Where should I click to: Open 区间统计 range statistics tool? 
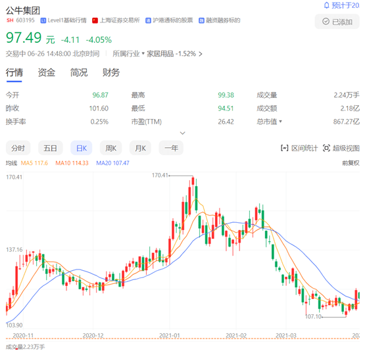[x=299, y=148]
